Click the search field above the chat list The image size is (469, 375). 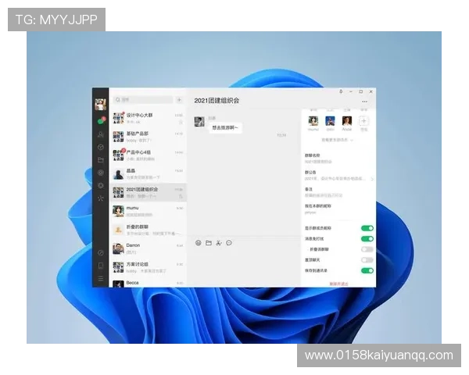(143, 100)
